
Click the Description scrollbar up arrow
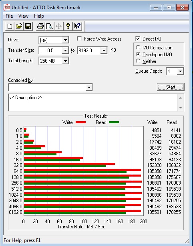(x=181, y=98)
